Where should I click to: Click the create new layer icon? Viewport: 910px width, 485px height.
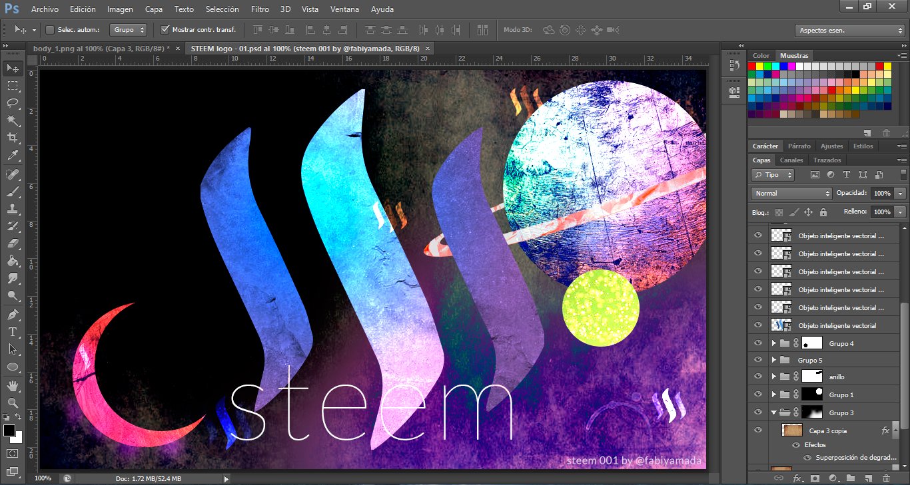click(869, 478)
